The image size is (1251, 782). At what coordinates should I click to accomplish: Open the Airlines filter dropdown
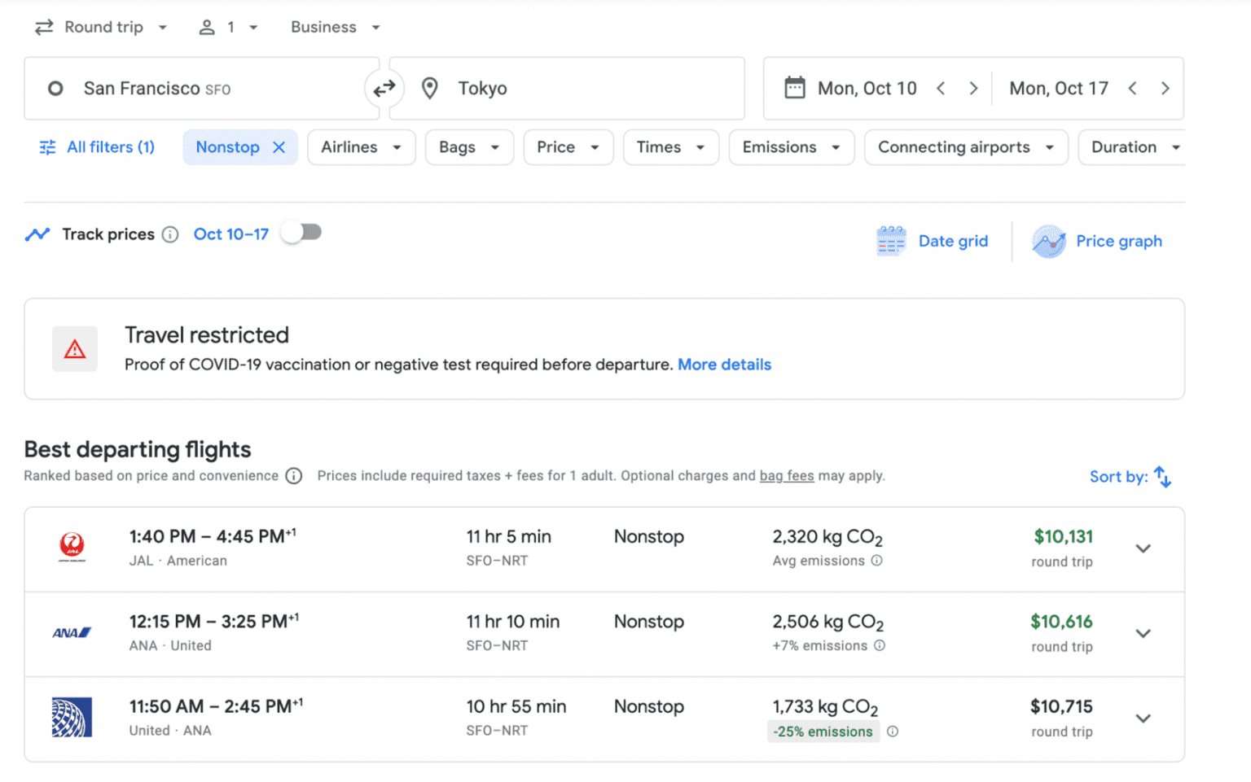point(361,147)
